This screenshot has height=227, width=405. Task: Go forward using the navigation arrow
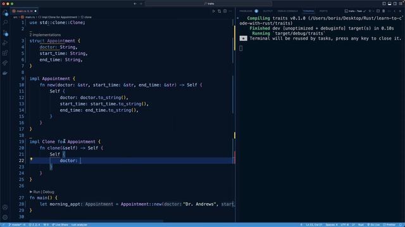click(x=141, y=4)
